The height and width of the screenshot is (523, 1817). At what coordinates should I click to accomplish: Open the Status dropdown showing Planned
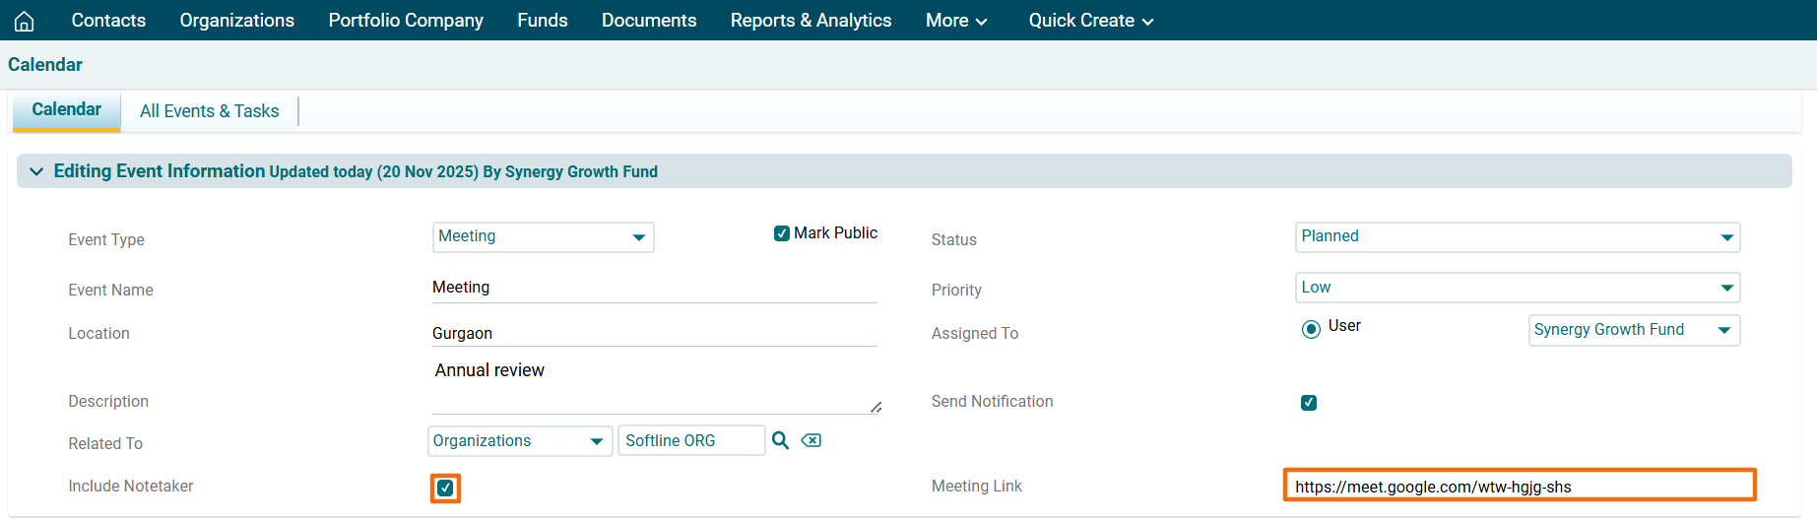click(x=1517, y=237)
